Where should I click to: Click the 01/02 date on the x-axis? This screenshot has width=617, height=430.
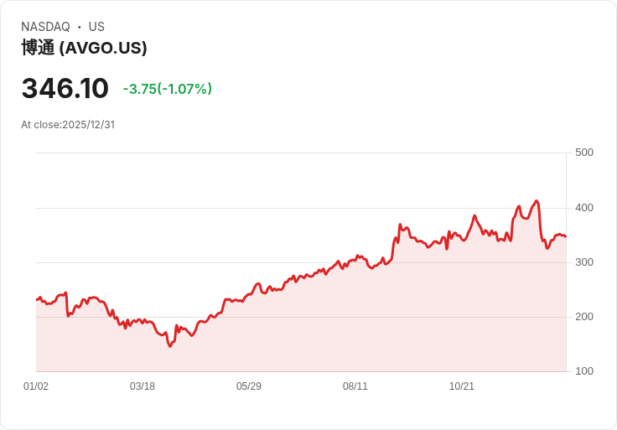[36, 386]
